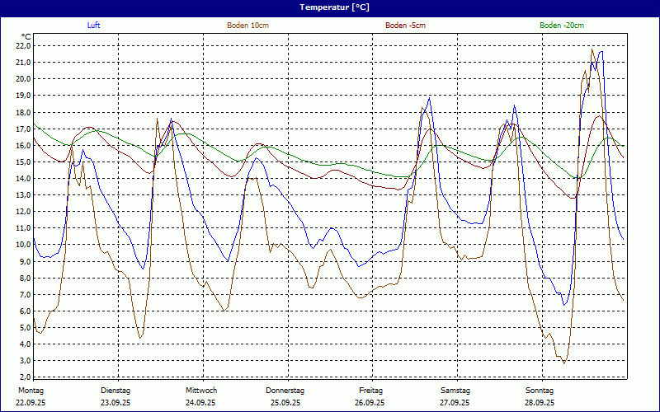
Task: Click the '9,0' y-axis value
Action: pyautogui.click(x=26, y=261)
